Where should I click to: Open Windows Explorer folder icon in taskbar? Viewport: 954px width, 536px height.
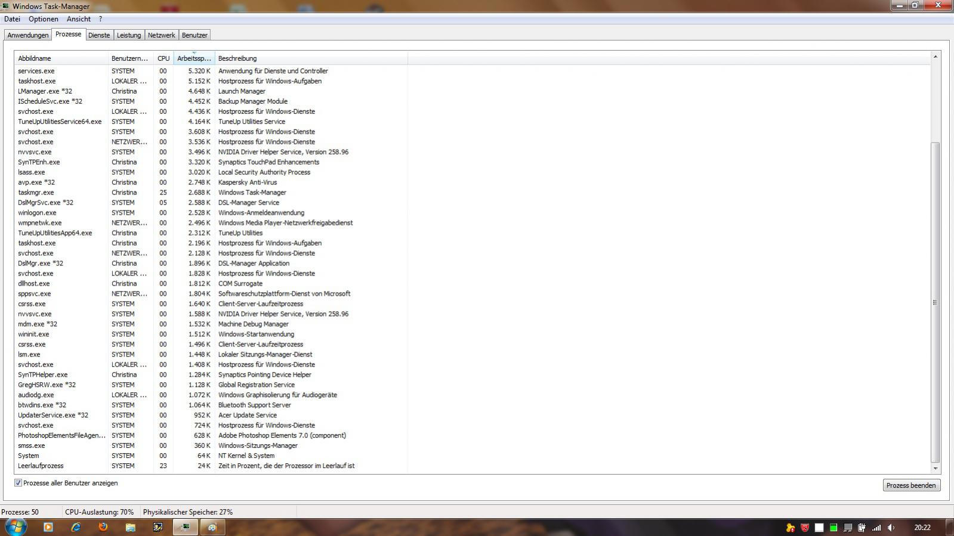point(131,527)
